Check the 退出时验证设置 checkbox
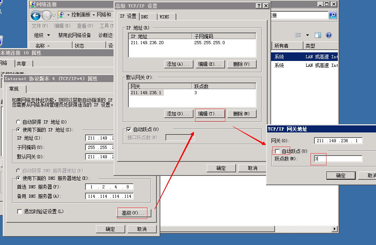 [20, 211]
